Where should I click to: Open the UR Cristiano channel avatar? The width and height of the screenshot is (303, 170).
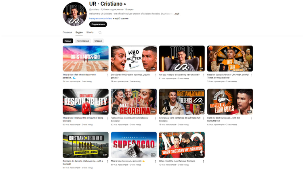75,14
